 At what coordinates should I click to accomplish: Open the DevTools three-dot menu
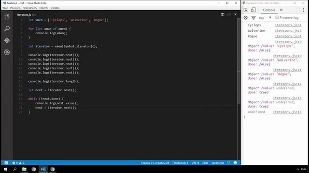(303, 10)
